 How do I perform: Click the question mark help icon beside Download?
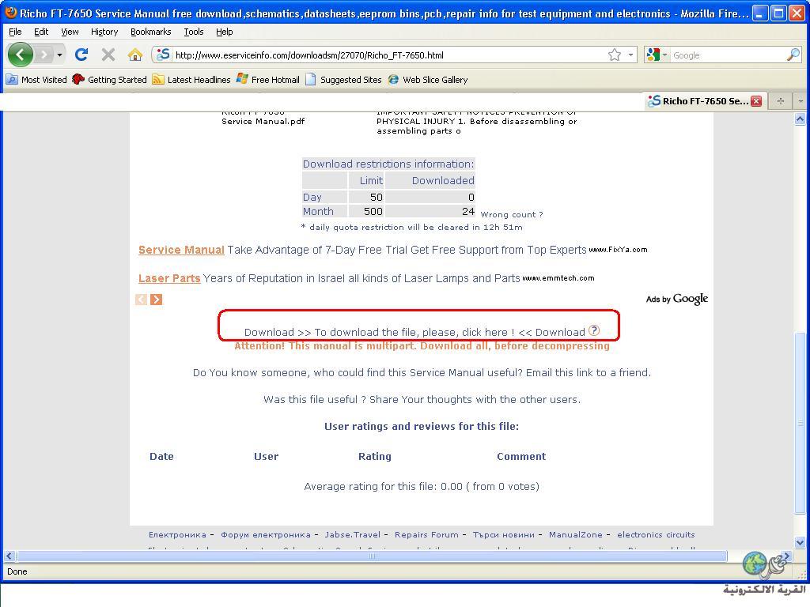pos(594,331)
